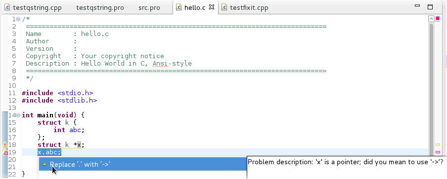Click the 'int main(void) {' line
447x179 pixels.
click(x=53, y=115)
